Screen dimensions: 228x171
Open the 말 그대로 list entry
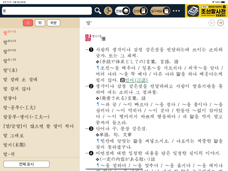click(14, 136)
